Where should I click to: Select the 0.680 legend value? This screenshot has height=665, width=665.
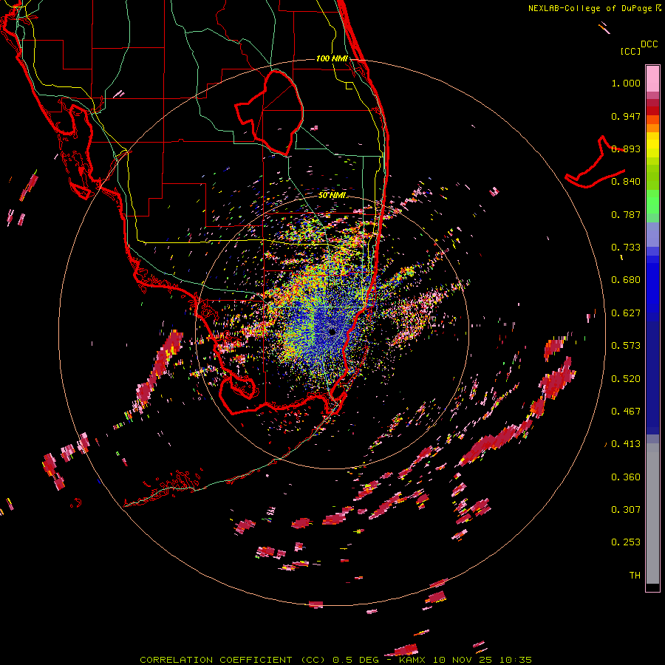626,280
